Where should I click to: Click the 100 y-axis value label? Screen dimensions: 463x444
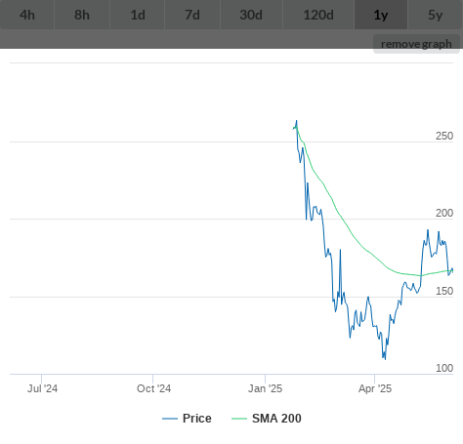[x=444, y=368]
